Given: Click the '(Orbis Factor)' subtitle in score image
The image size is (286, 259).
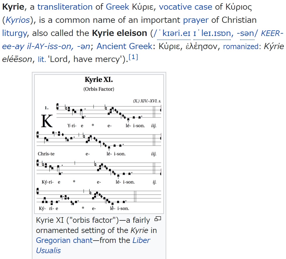Looking at the screenshot, I should point(99,89).
